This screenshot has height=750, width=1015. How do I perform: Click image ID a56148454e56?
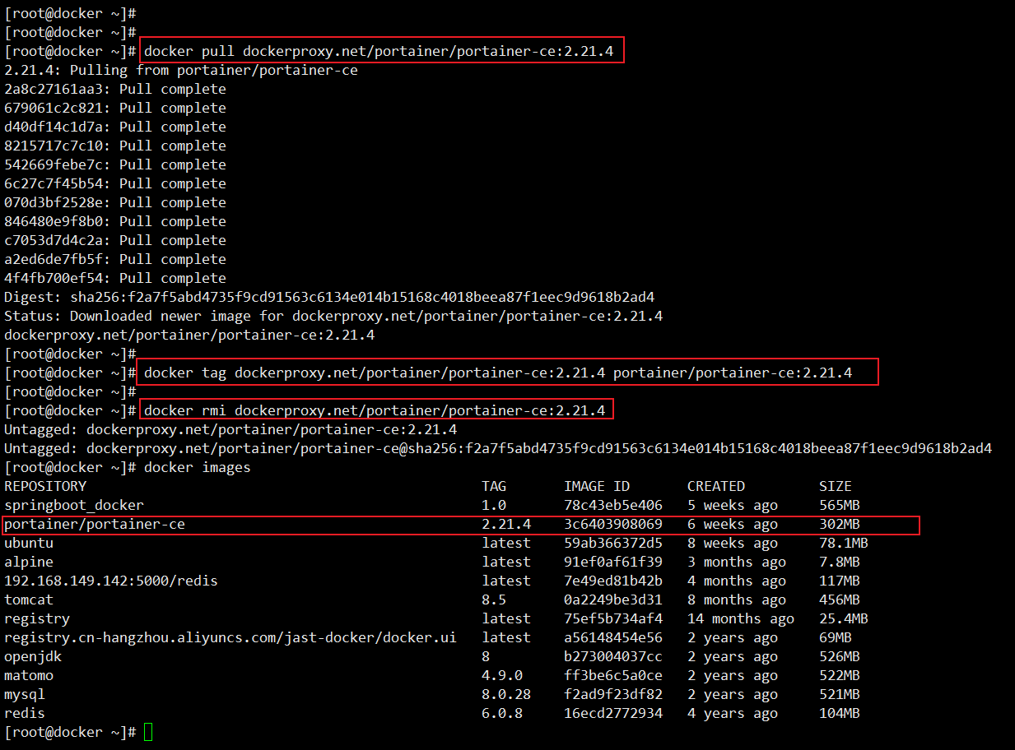pyautogui.click(x=613, y=637)
